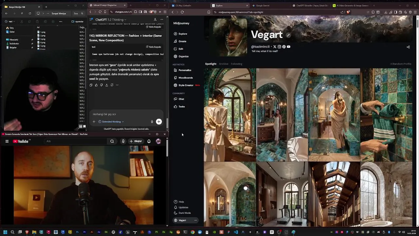Open Personalize under Aesthetics

(182, 70)
